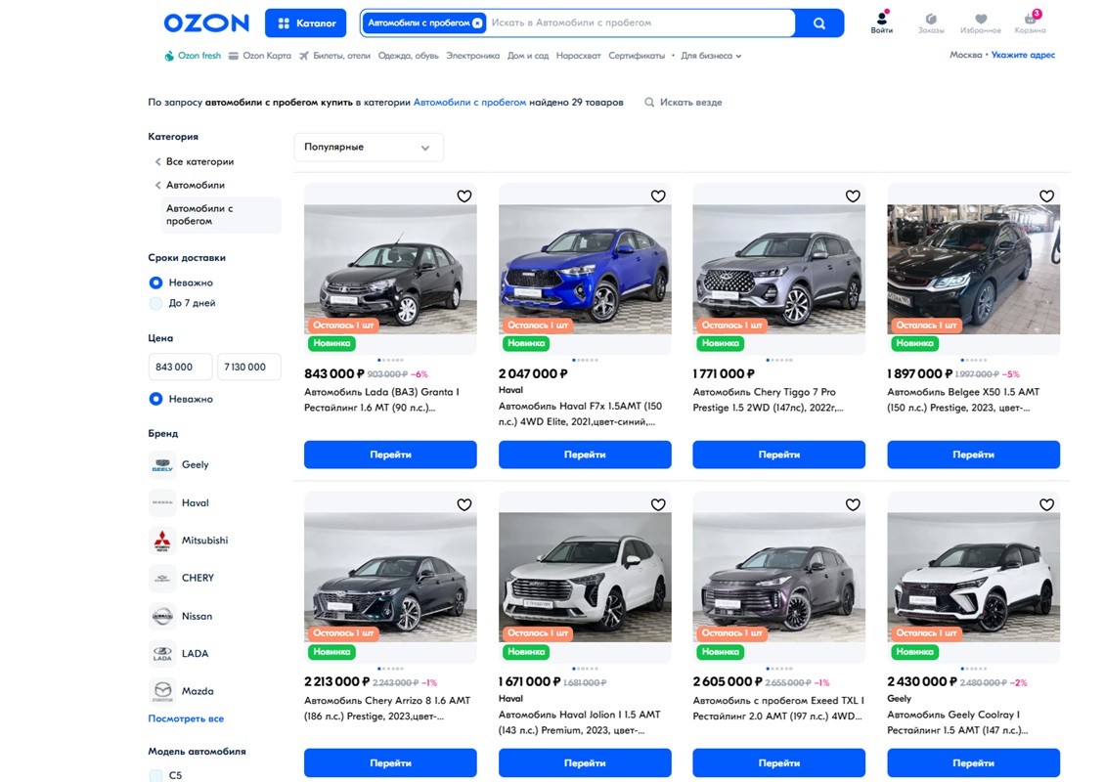Favorite the Chery Tiggo 7 Pro heart
Screen dimensions: 1104x782
point(853,196)
